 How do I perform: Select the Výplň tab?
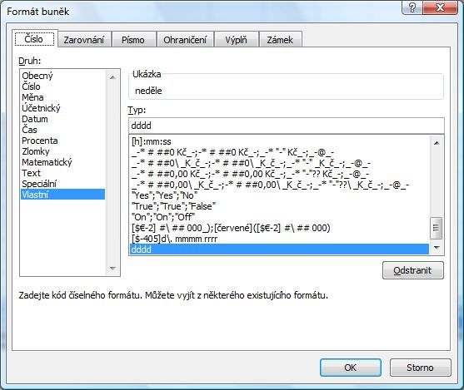click(236, 40)
